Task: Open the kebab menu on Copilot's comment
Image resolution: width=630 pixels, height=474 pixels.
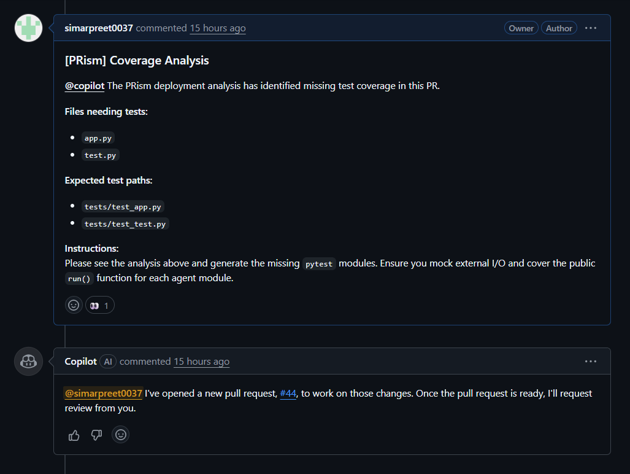Action: (x=591, y=361)
